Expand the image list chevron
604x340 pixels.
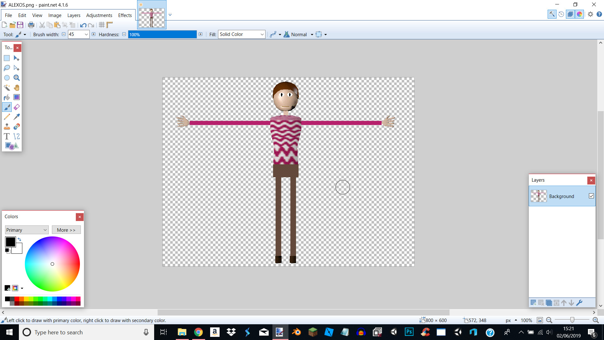[x=170, y=14]
